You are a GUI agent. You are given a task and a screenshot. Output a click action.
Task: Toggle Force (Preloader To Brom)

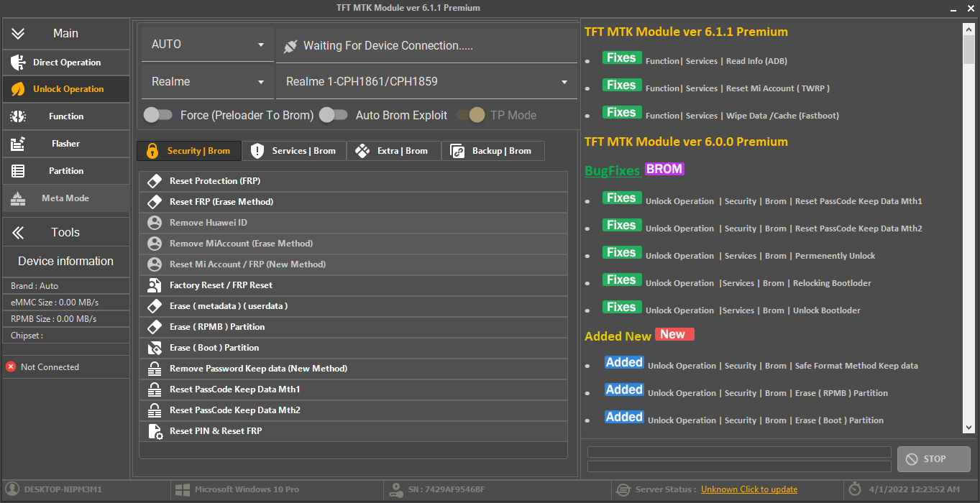coord(158,114)
